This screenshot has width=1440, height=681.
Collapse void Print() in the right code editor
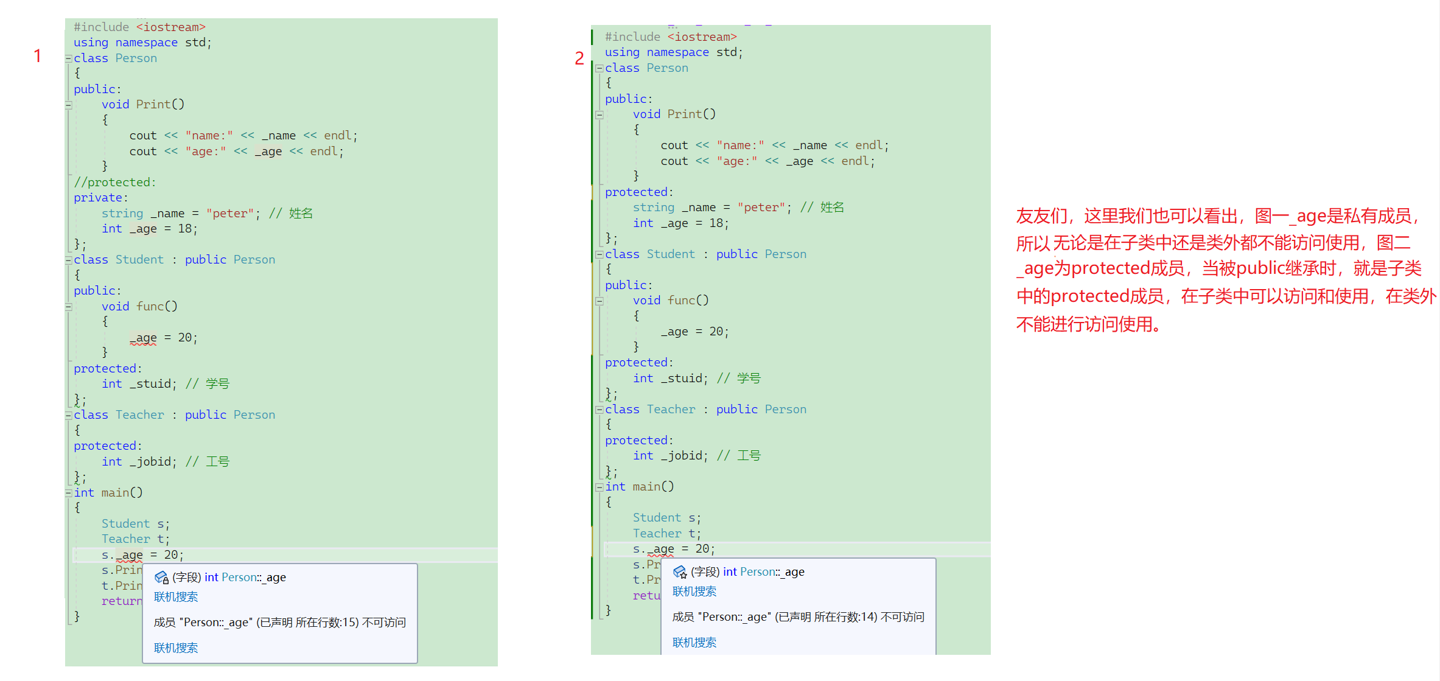[x=599, y=115]
